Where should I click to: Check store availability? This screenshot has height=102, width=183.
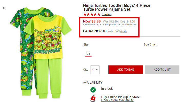tap(117, 100)
